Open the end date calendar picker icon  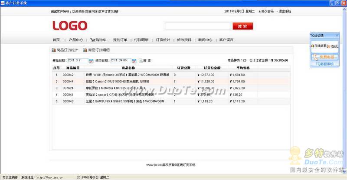[134, 61]
